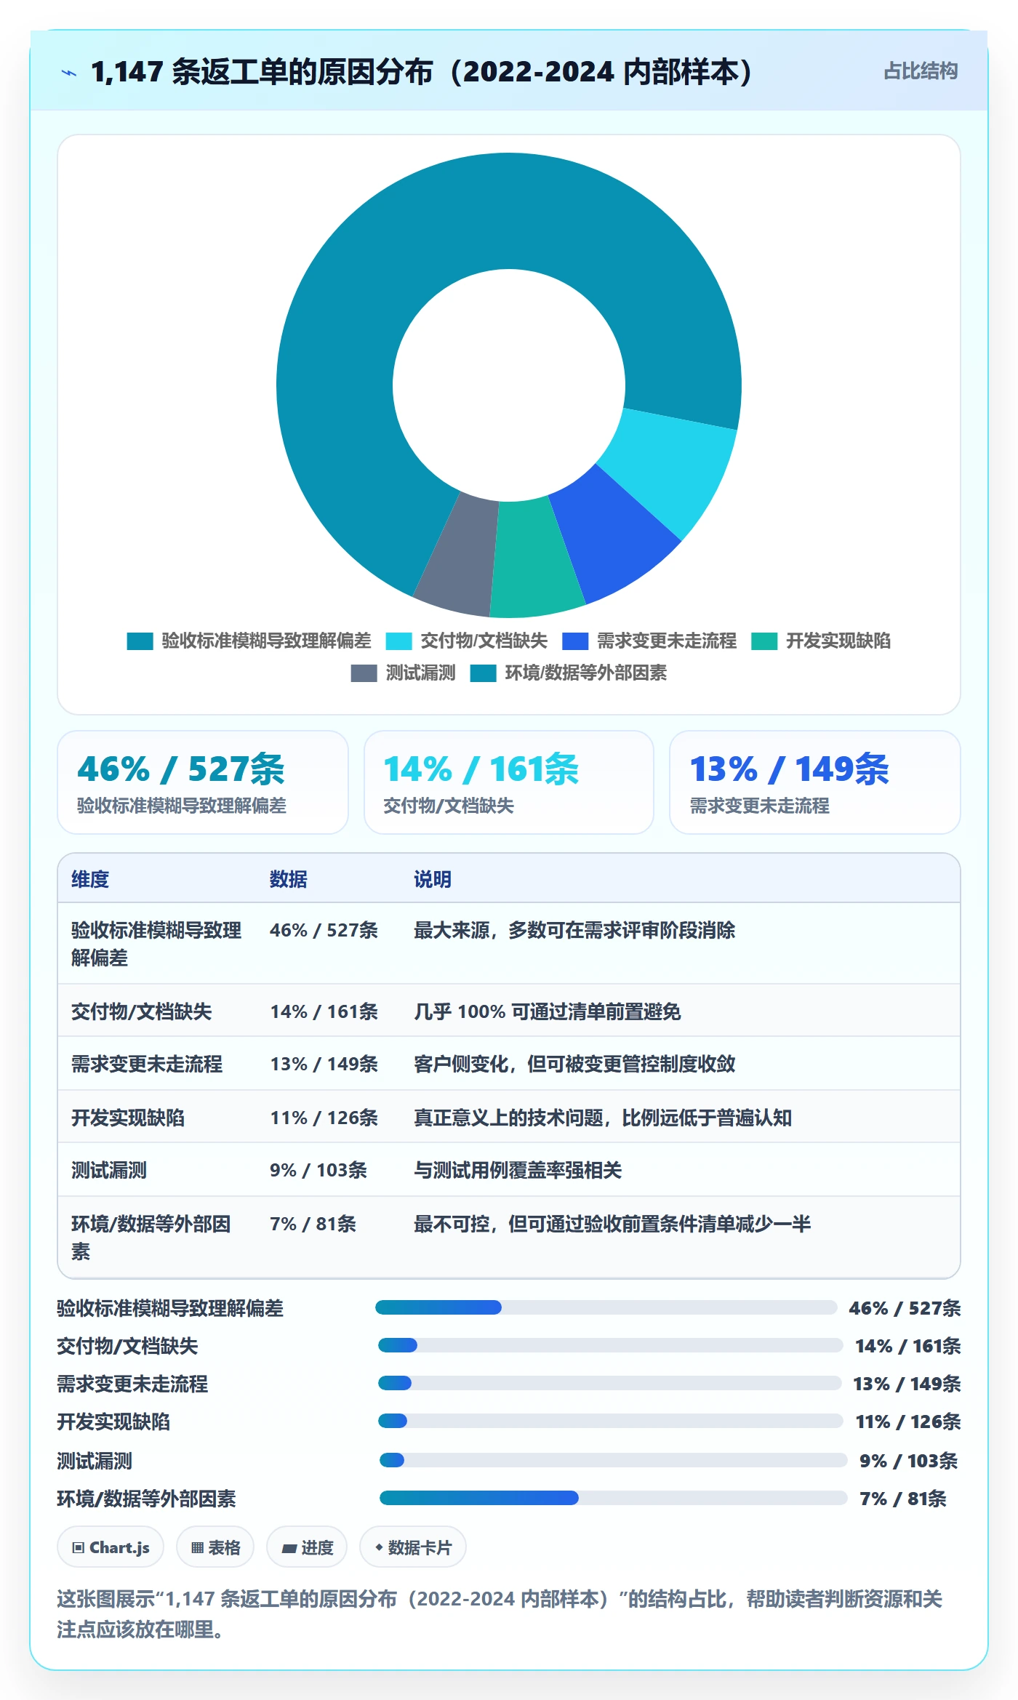
Task: Click the 测试漏测 progress bar
Action: [x=614, y=1460]
